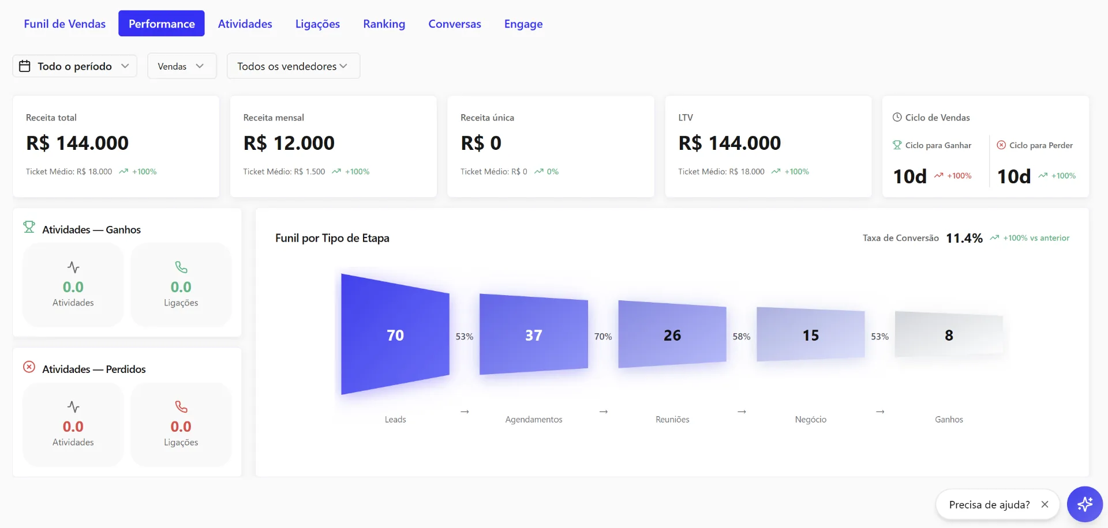The image size is (1108, 528).
Task: Click the activity pulse icon in Perdidos card
Action: click(x=73, y=406)
